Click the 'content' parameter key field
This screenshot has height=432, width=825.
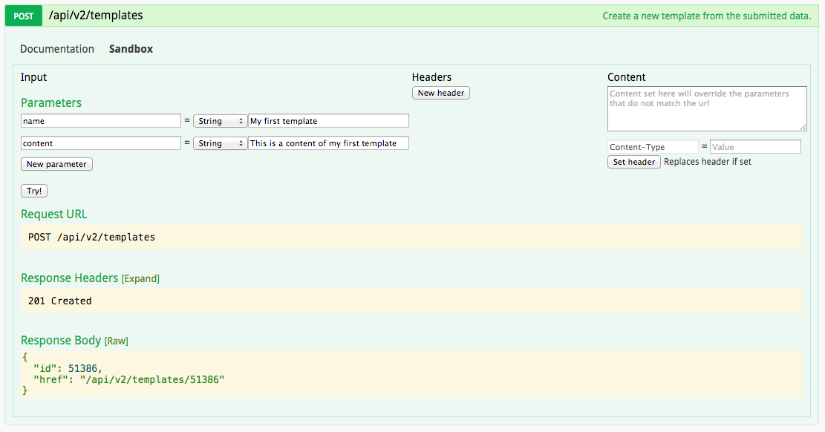101,143
